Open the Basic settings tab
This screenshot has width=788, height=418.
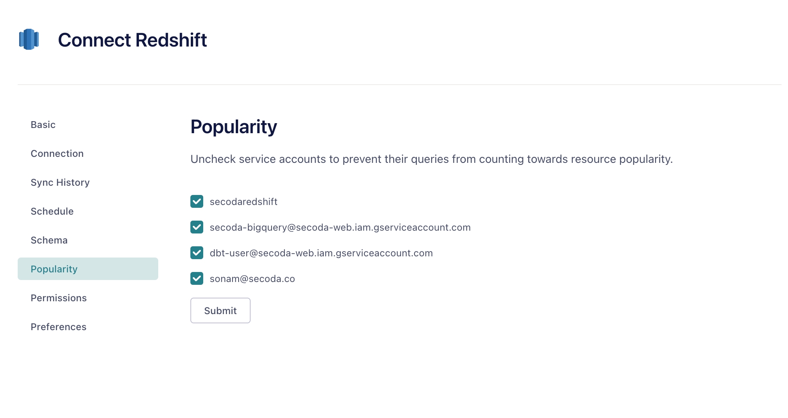[43, 125]
